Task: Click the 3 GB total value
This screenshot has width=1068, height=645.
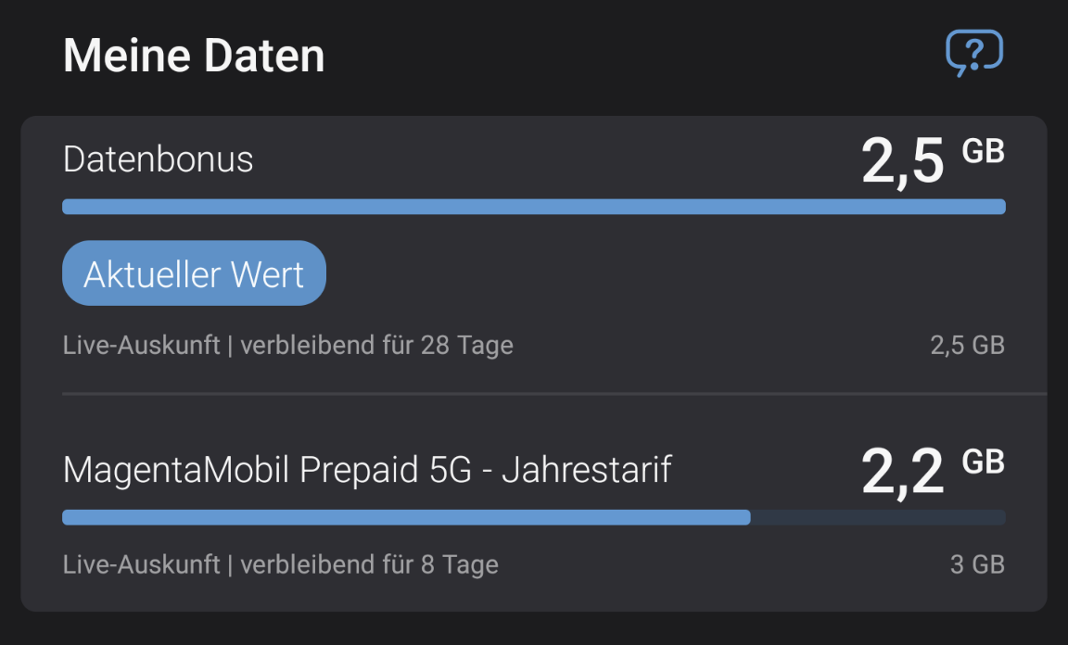Action: point(977,564)
